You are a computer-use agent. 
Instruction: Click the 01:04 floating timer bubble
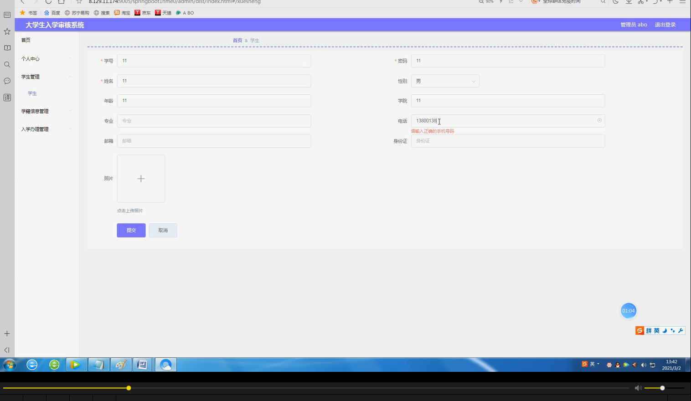[x=629, y=311]
